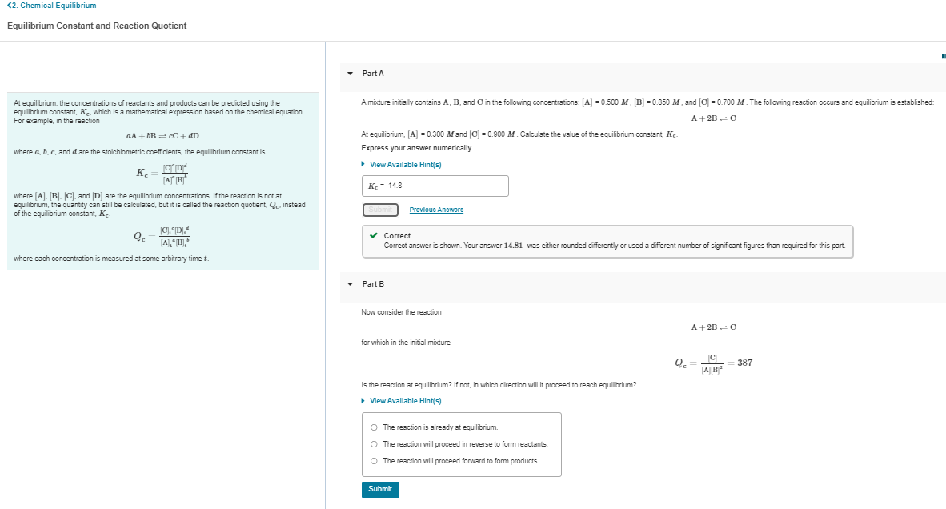The width and height of the screenshot is (946, 509).
Task: Select "The reaction is already at equilibrium."
Action: point(373,427)
